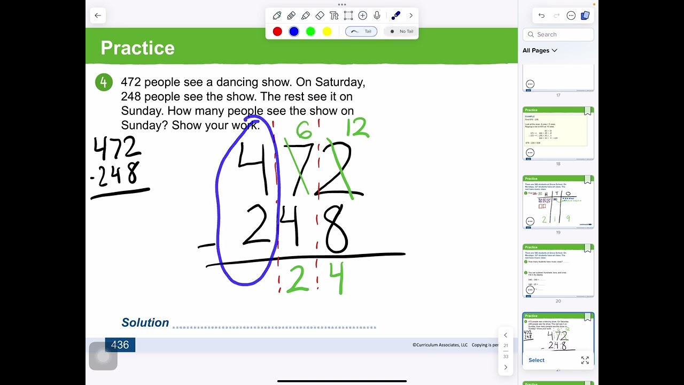Click the page number 436 label
684x385 pixels.
pos(120,345)
